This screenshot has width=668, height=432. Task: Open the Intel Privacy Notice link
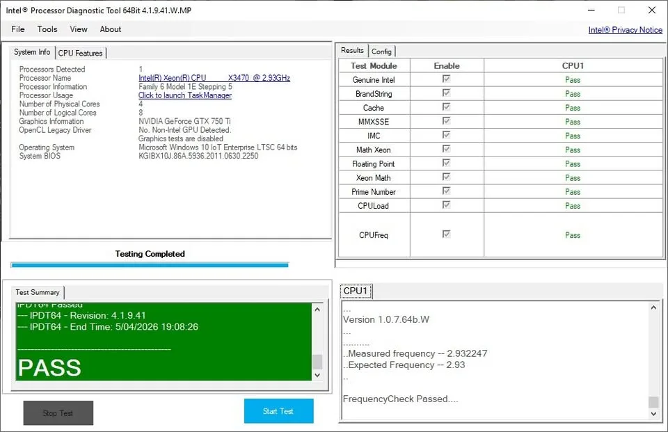(625, 30)
